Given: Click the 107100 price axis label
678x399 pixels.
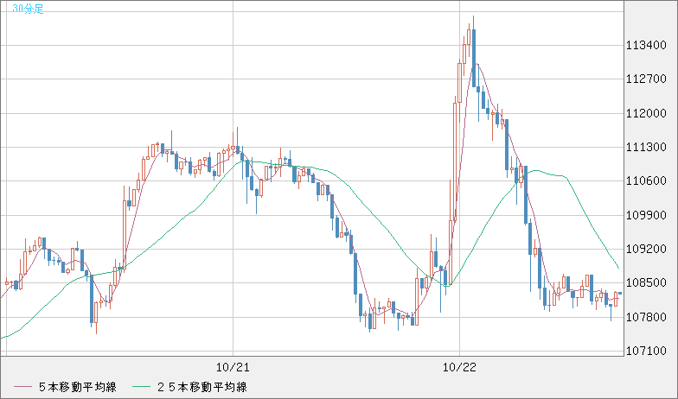Looking at the screenshot, I should pyautogui.click(x=646, y=351).
